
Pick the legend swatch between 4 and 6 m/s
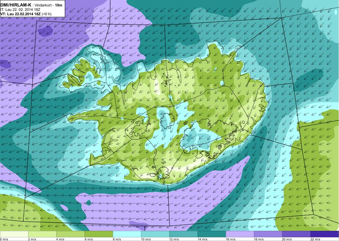pyautogui.click(x=71, y=234)
